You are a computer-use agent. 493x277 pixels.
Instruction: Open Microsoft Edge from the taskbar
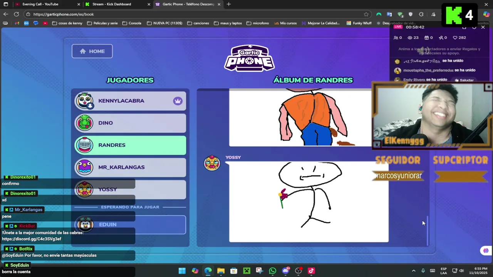coord(208,271)
